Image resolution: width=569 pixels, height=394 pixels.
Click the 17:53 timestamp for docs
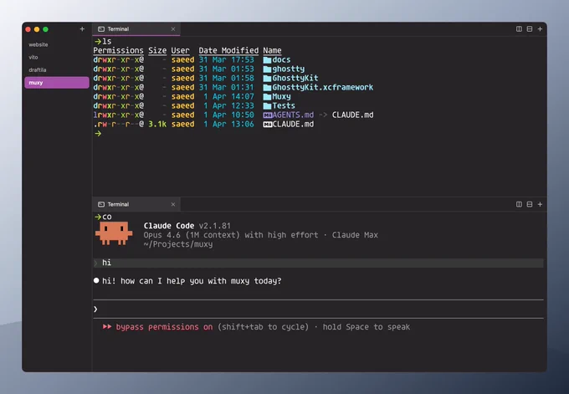(243, 60)
